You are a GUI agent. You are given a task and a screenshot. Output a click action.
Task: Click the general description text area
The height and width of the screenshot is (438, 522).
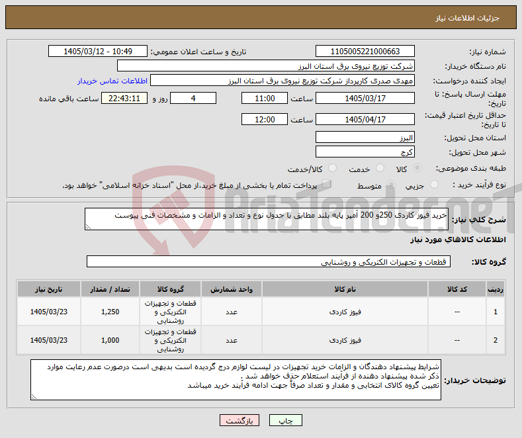pos(267,219)
